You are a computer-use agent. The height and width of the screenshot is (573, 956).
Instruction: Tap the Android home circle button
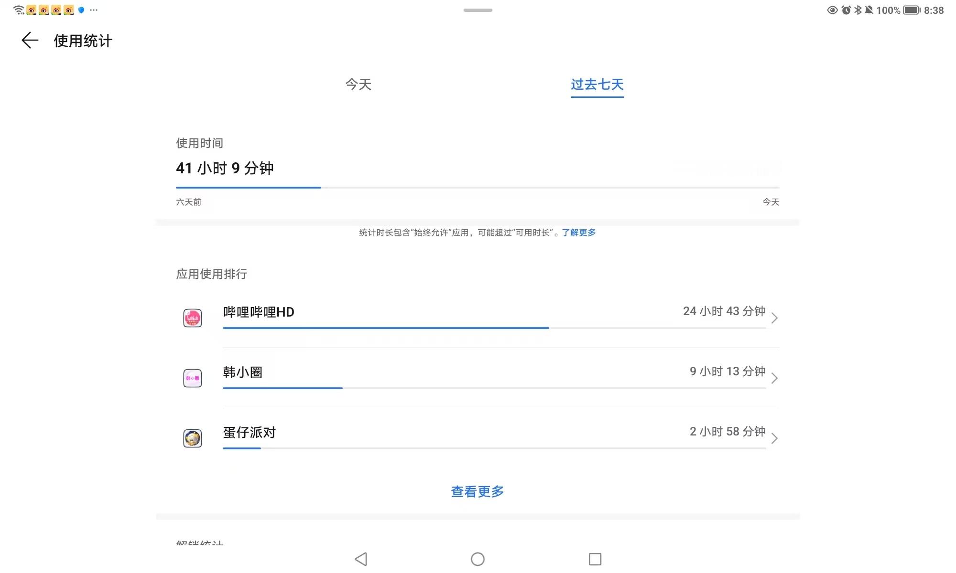478,559
